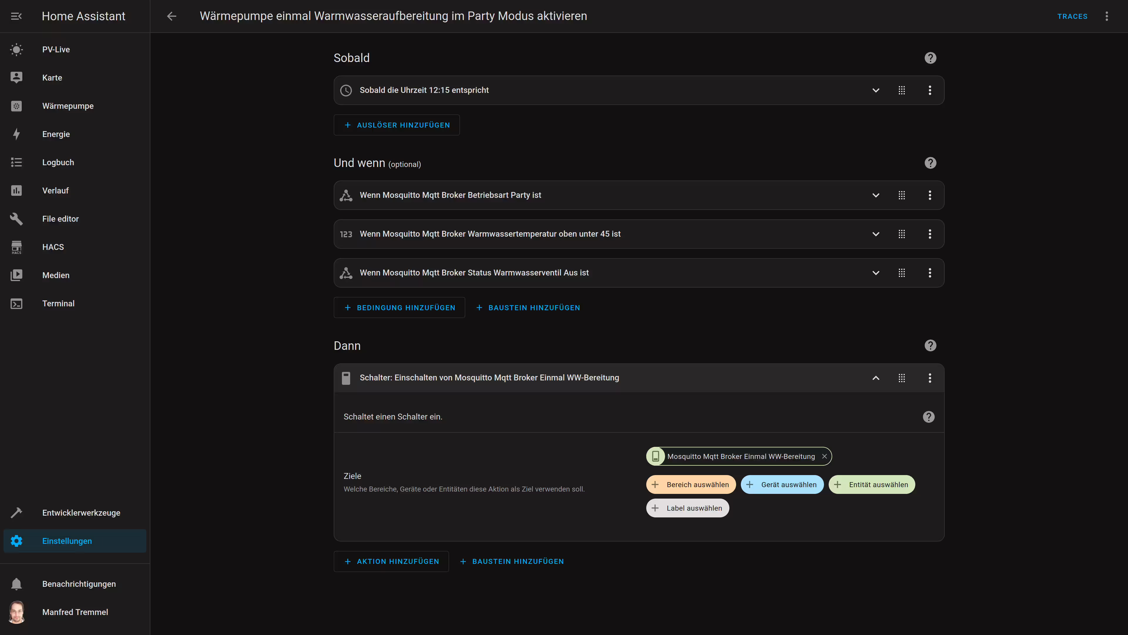Open three-dot menu of Betriebsart Party condition
This screenshot has height=635, width=1128.
coord(930,195)
